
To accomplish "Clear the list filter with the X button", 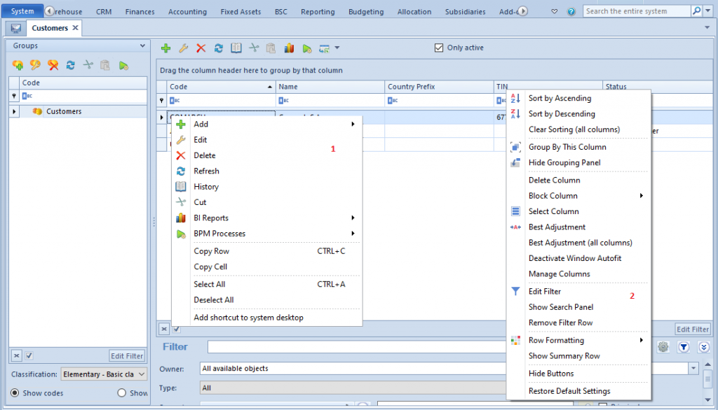I will point(164,329).
